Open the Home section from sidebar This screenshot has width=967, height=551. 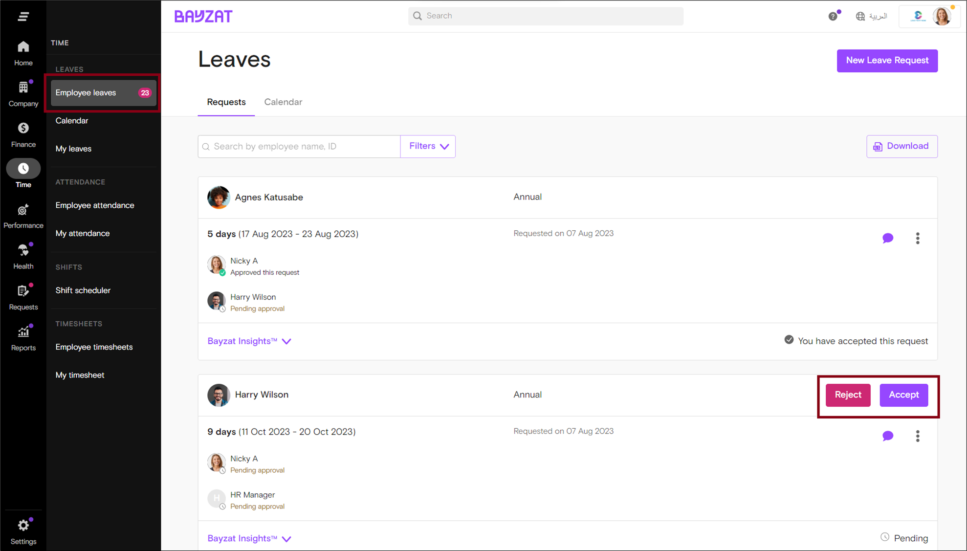(x=23, y=51)
